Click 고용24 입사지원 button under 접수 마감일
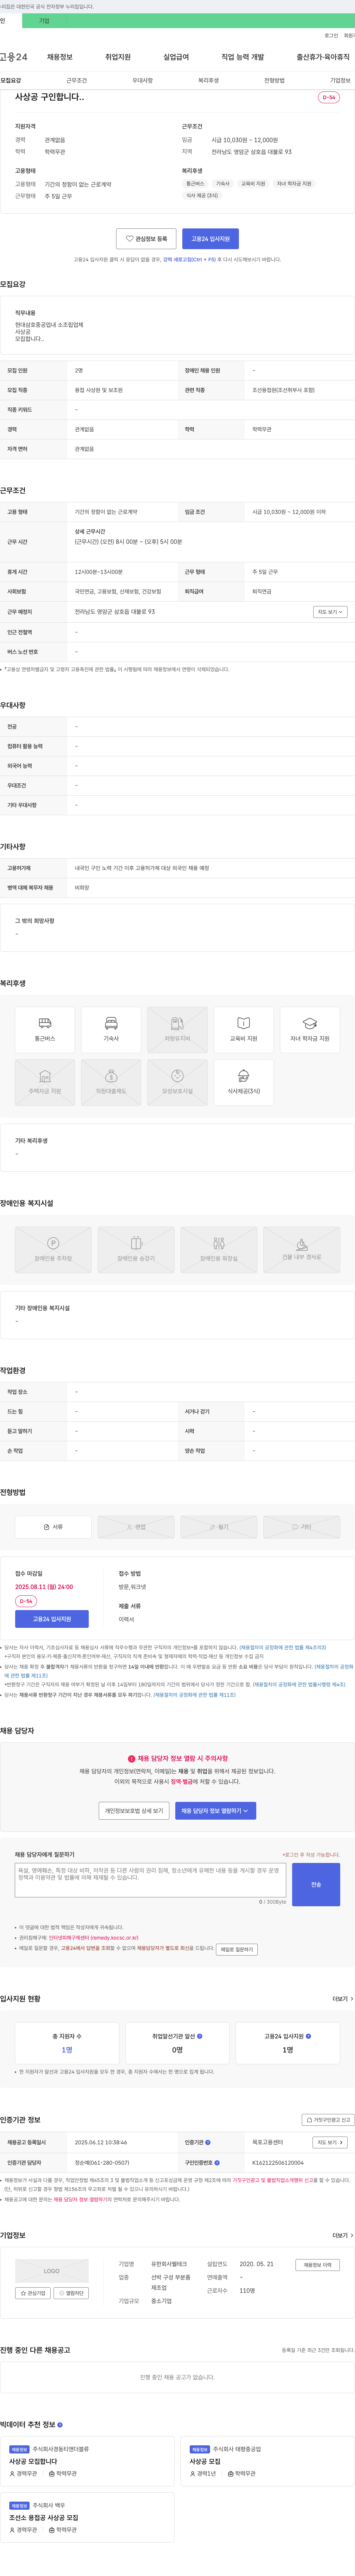The image size is (355, 2576). tap(52, 1619)
